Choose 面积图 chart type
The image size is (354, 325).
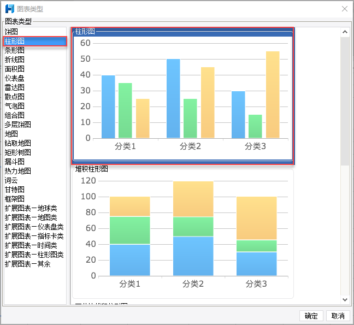click(x=35, y=69)
